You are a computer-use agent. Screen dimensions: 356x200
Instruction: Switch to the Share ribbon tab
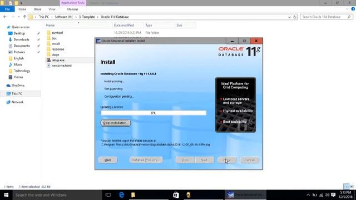37,9
